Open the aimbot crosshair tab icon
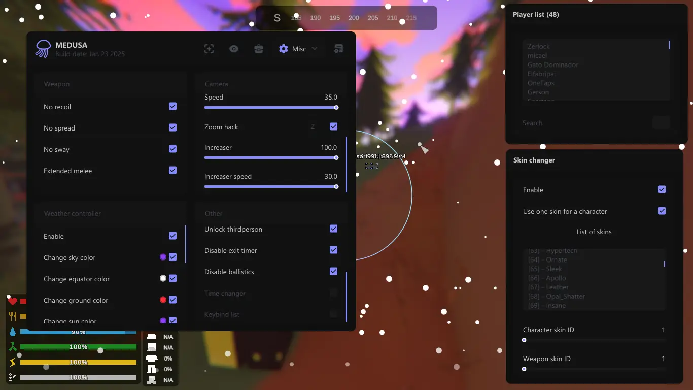The height and width of the screenshot is (390, 693). (x=209, y=49)
